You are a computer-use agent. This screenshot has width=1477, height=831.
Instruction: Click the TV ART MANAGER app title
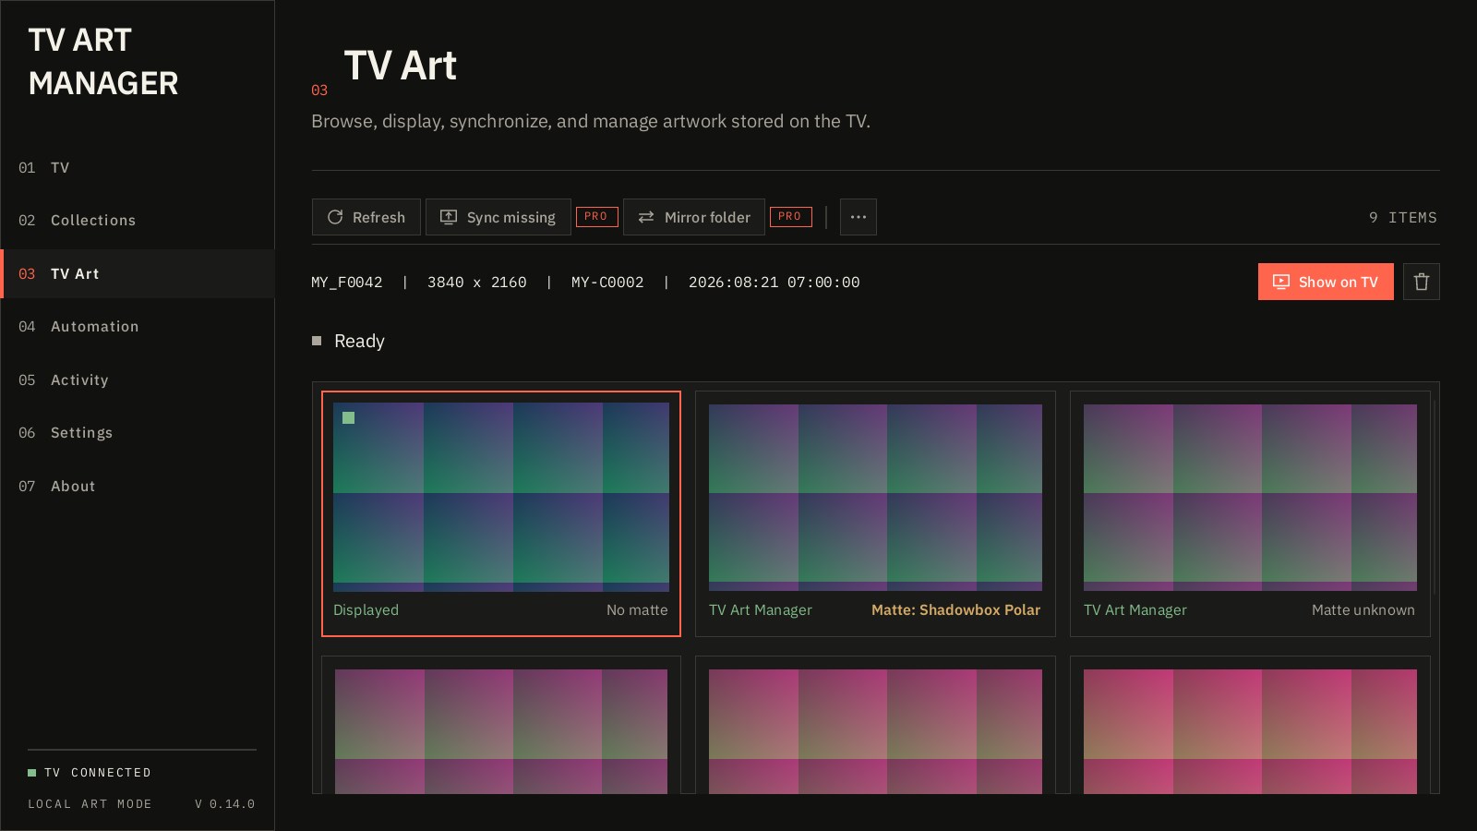pyautogui.click(x=103, y=62)
